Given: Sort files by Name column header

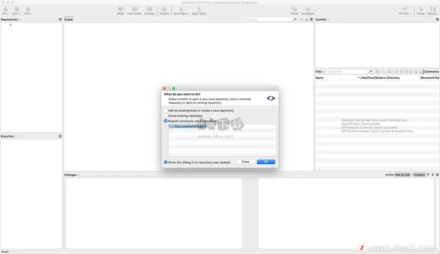Looking at the screenshot, I should coord(338,78).
